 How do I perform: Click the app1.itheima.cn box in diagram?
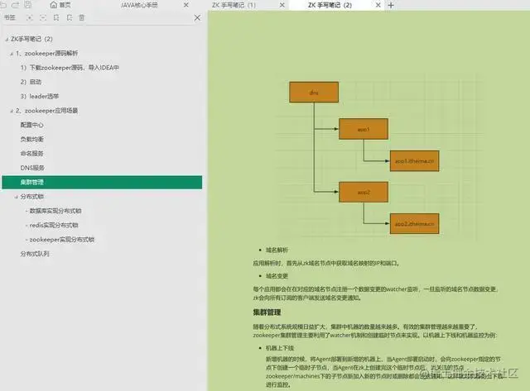pos(414,161)
